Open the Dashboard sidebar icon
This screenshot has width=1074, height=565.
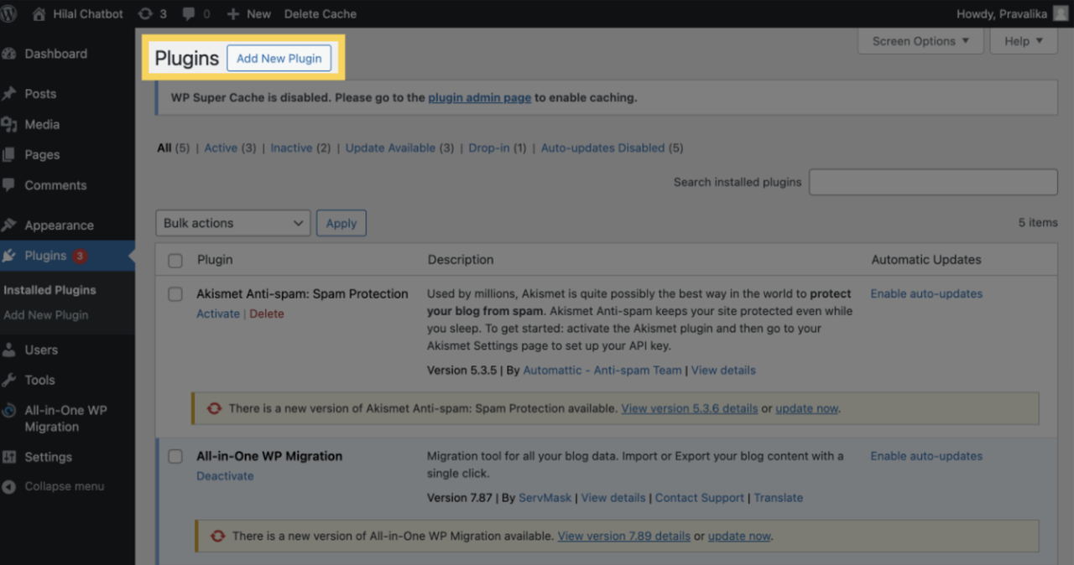click(x=9, y=54)
